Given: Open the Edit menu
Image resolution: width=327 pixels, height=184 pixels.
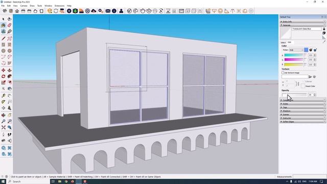Looking at the screenshot, I should (9, 6).
